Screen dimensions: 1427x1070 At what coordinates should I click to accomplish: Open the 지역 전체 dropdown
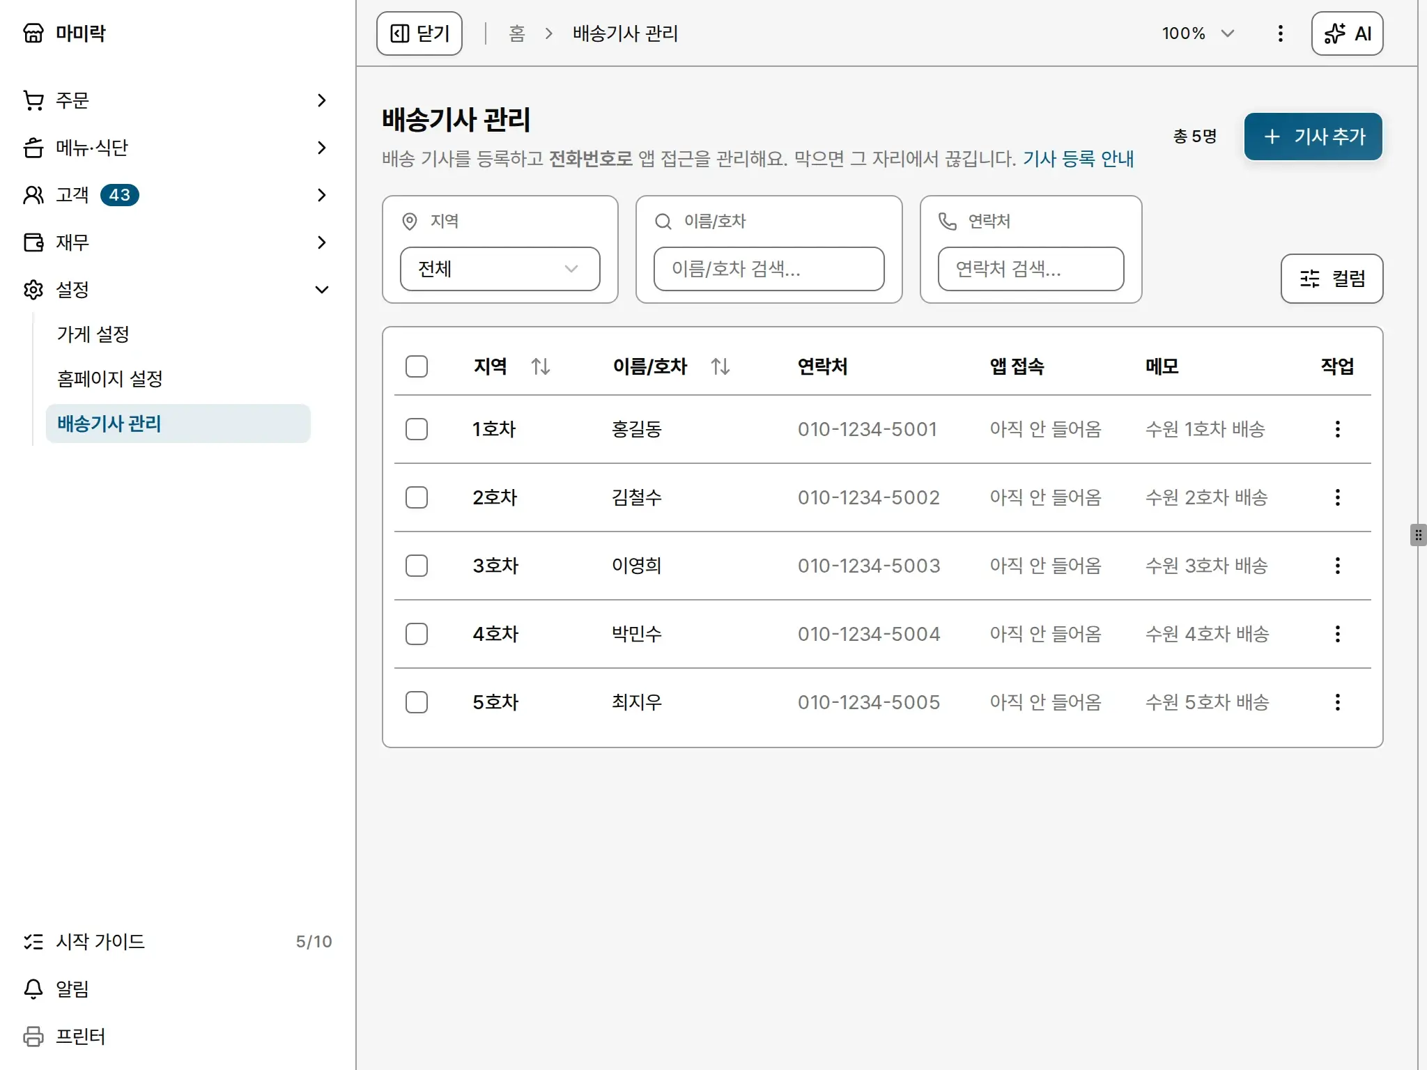(500, 269)
